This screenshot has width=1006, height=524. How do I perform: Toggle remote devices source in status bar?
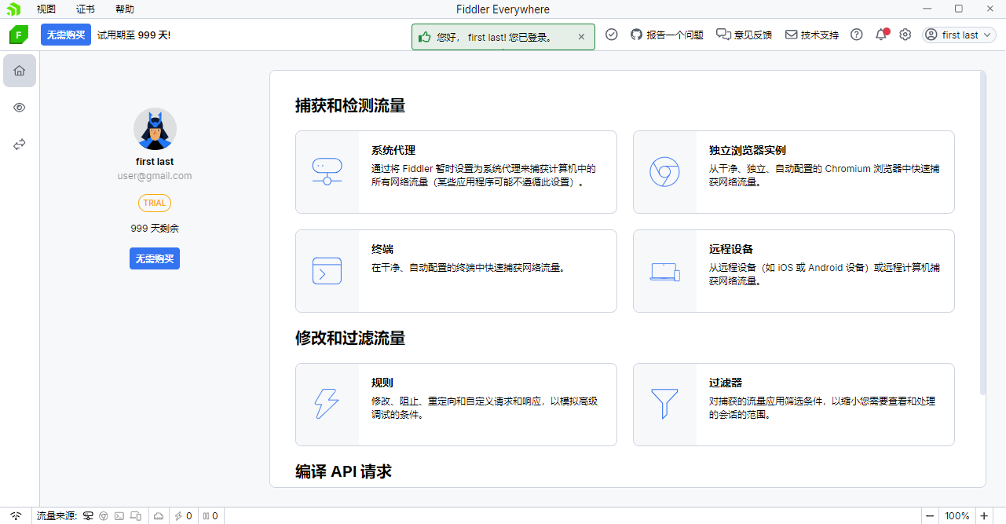click(135, 516)
